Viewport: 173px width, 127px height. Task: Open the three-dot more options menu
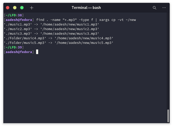164,8
